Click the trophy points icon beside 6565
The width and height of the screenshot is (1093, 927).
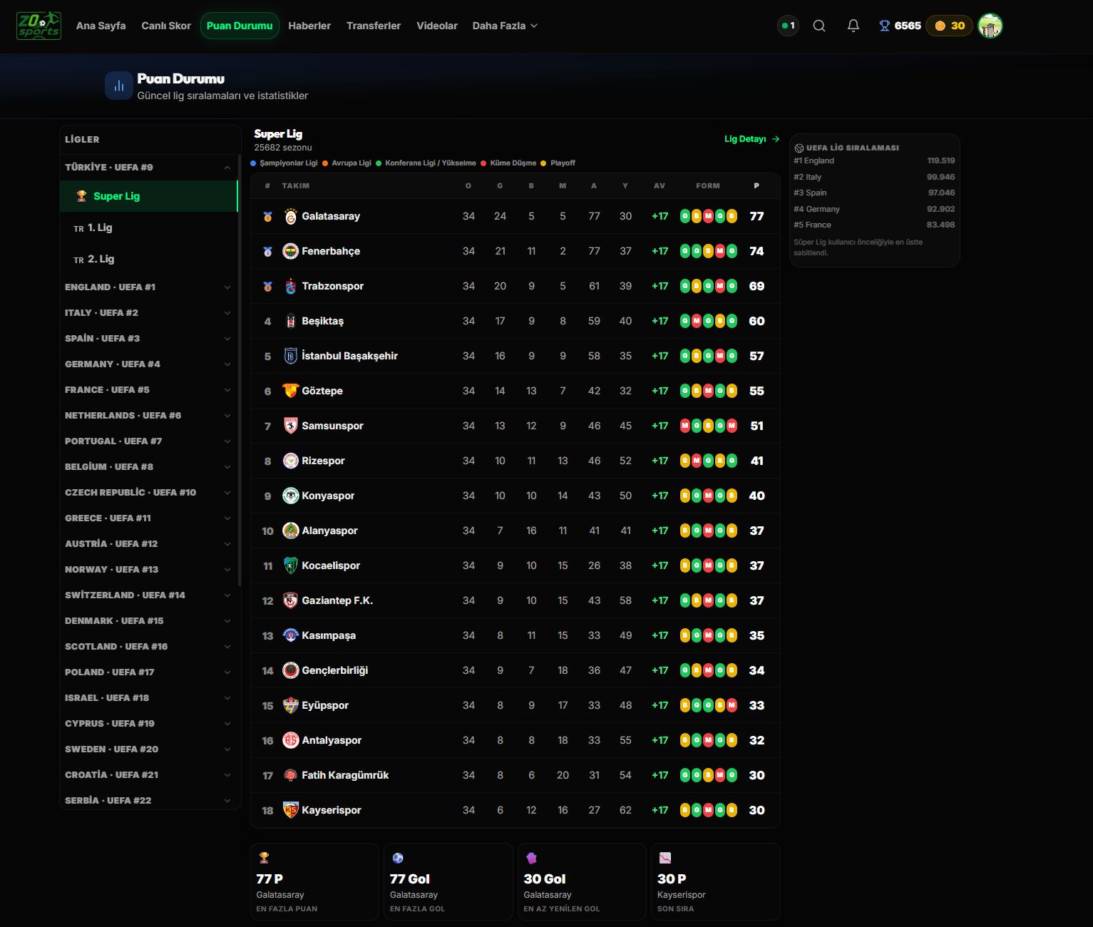[x=884, y=26]
